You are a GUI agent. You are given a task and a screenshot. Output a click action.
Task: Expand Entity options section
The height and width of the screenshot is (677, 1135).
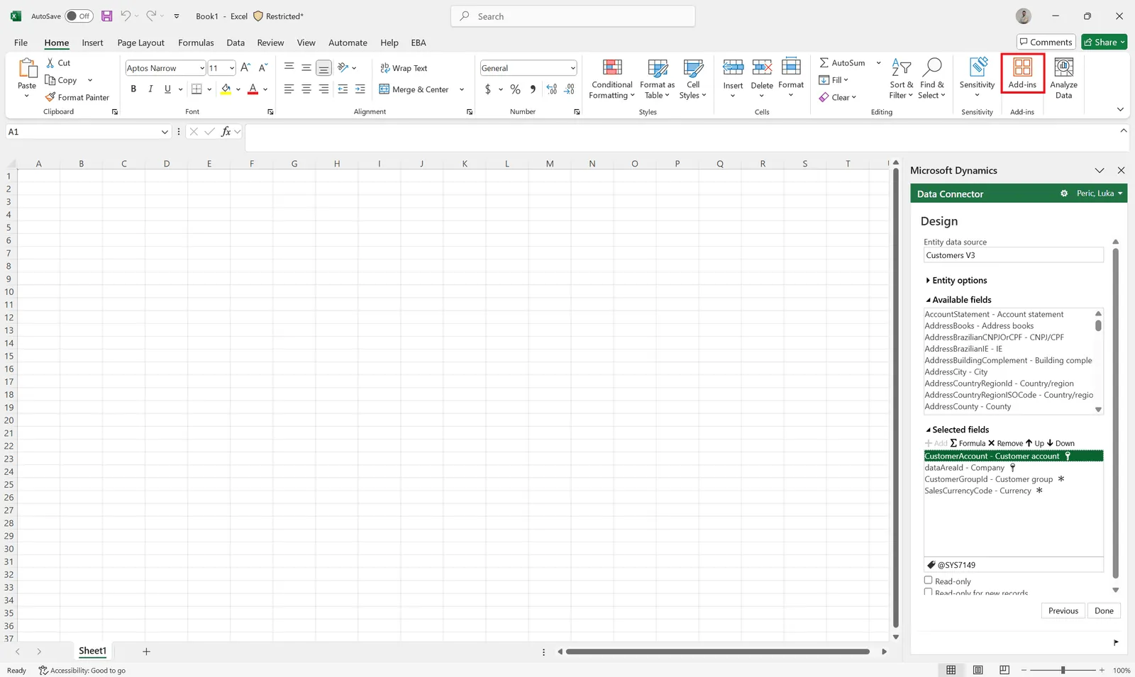956,281
